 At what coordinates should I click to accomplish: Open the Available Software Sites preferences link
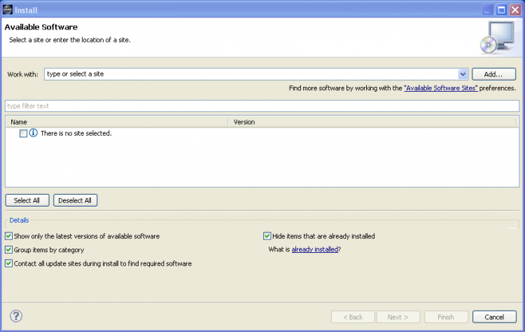(440, 89)
